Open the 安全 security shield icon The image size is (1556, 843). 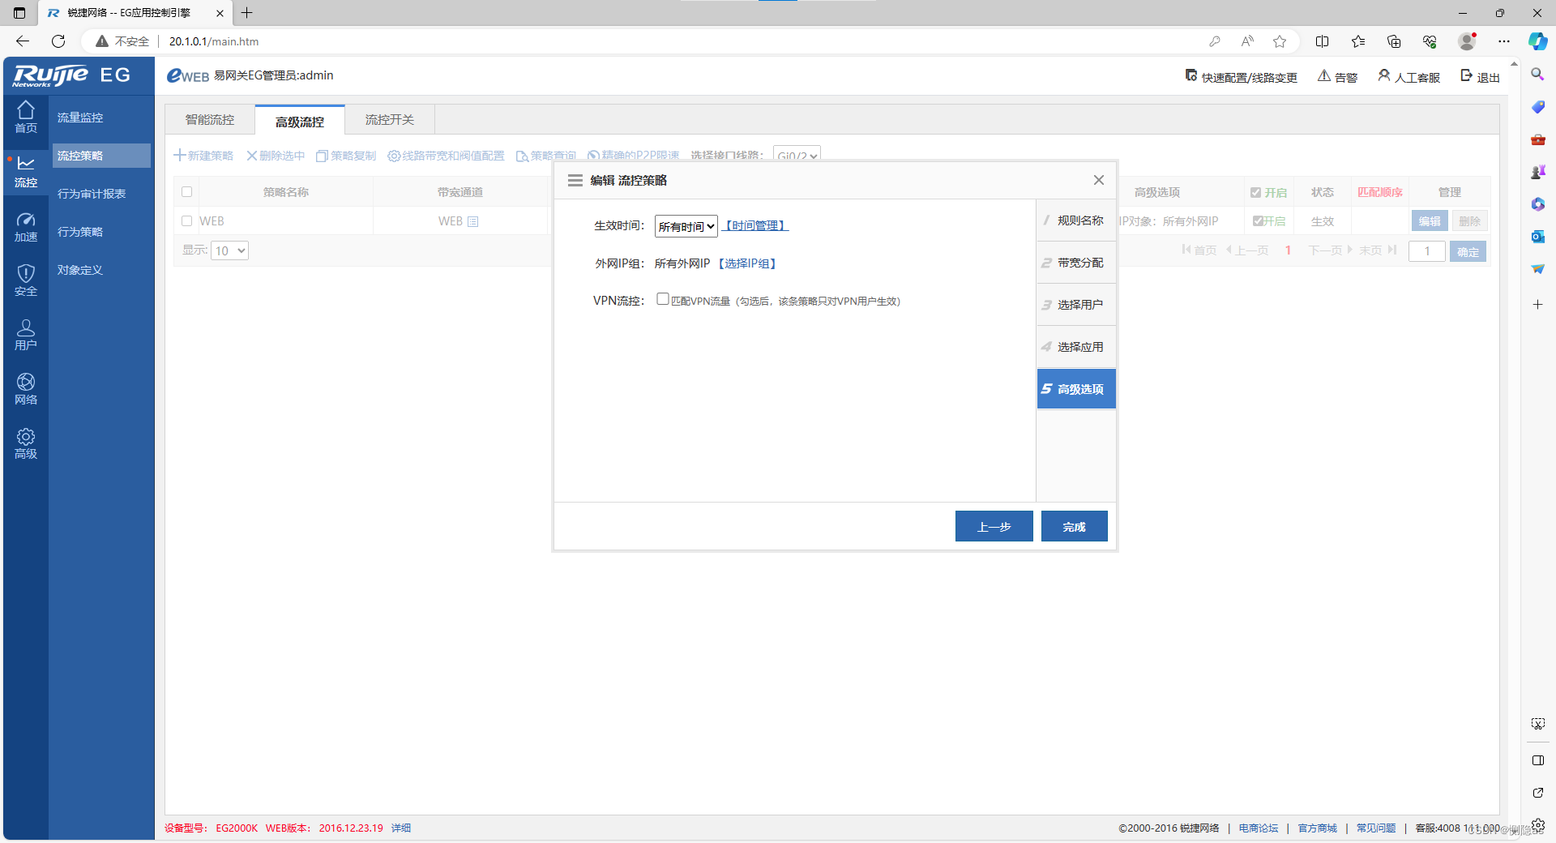[26, 280]
